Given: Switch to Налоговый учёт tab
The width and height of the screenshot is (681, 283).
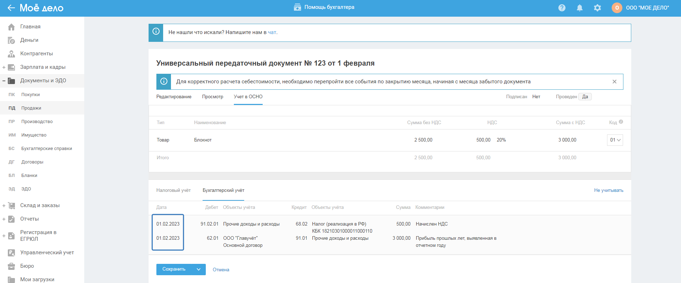Looking at the screenshot, I should [x=173, y=190].
